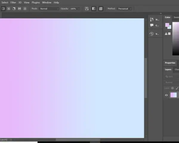Image resolution: width=179 pixels, height=143 pixels.
Task: Open the gradient Mode dropdown set to Normal
Action: pos(49,9)
